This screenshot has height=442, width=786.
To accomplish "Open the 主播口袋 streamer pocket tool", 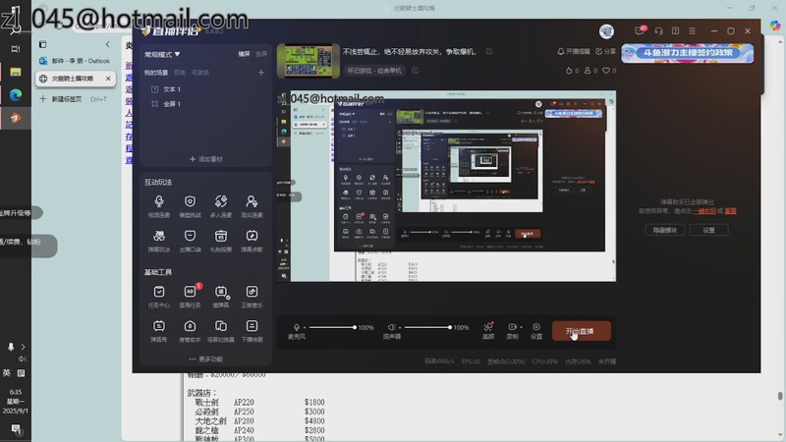I will (190, 241).
